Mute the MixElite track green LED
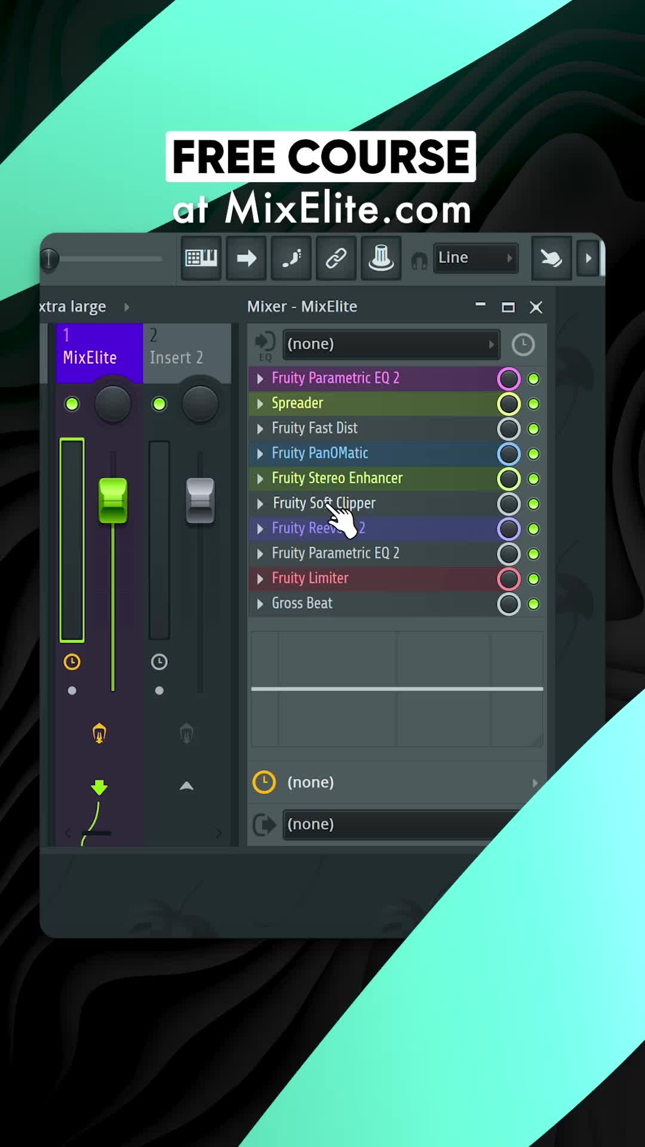 tap(72, 404)
